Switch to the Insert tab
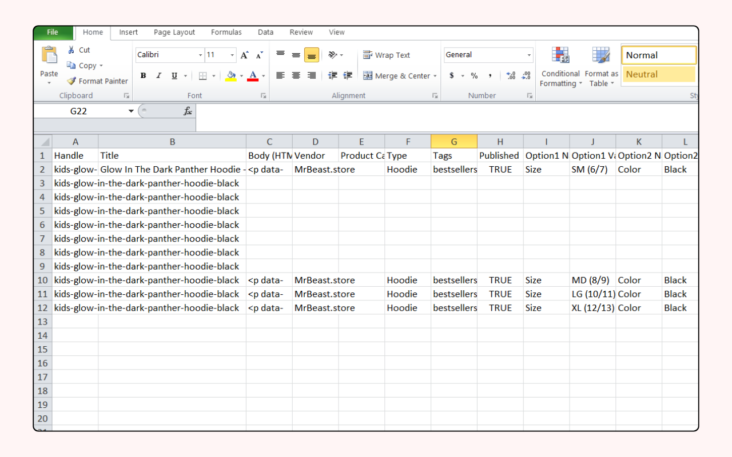The height and width of the screenshot is (457, 732). pos(128,33)
